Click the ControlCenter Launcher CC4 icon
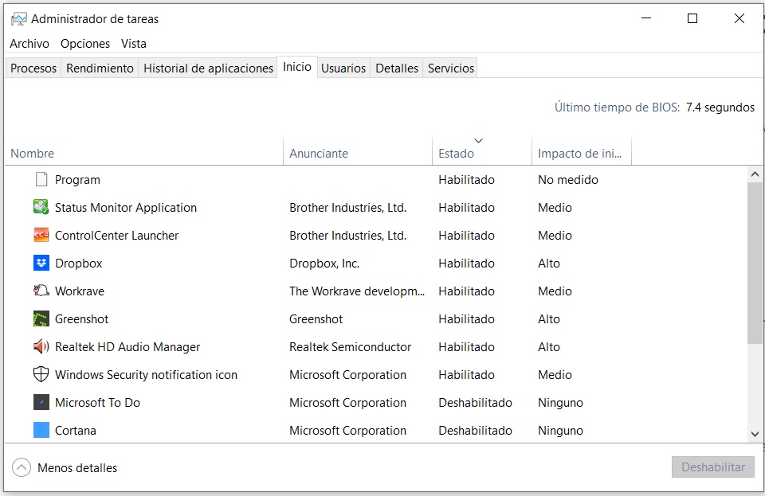765x496 pixels. pyautogui.click(x=41, y=236)
